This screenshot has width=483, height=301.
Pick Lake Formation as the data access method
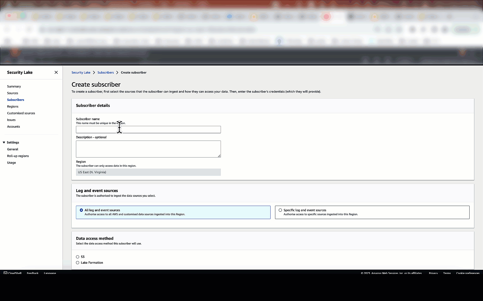coord(78,263)
